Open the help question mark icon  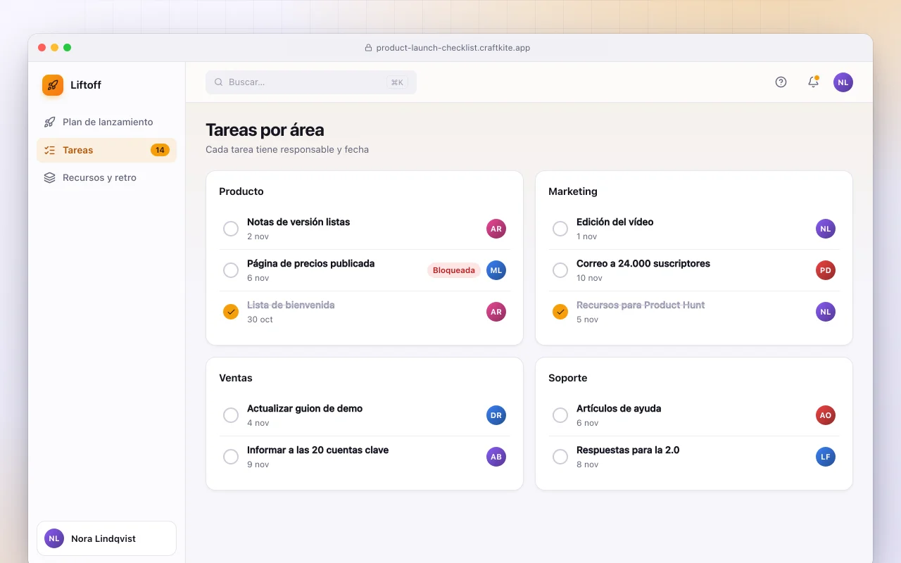pyautogui.click(x=781, y=82)
